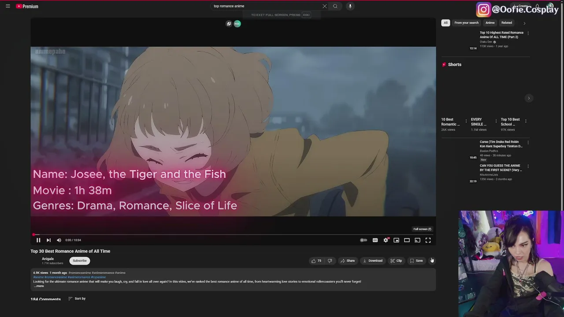Click the video title 'Top 30 Best Romance Anime'
The height and width of the screenshot is (317, 564).
[x=70, y=251]
